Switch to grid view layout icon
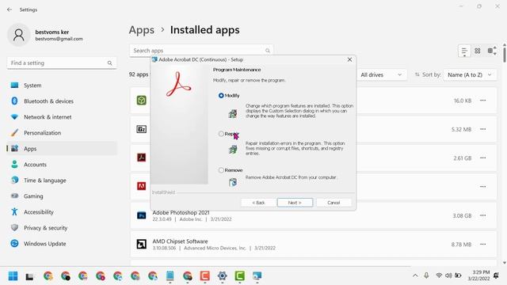The image size is (507, 285). (x=478, y=51)
